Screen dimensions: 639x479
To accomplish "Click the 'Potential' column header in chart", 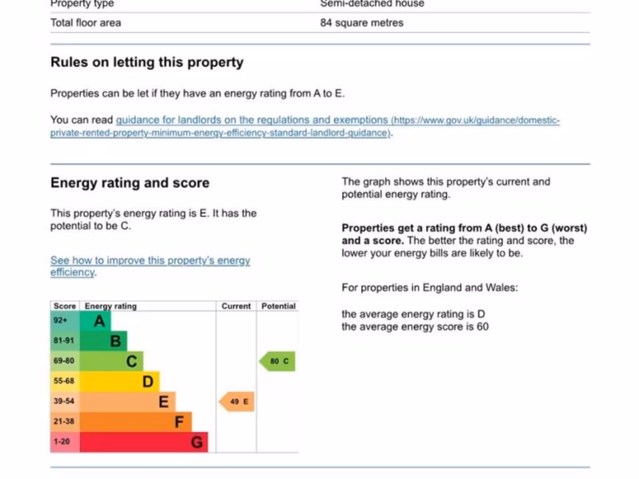I will coord(278,306).
